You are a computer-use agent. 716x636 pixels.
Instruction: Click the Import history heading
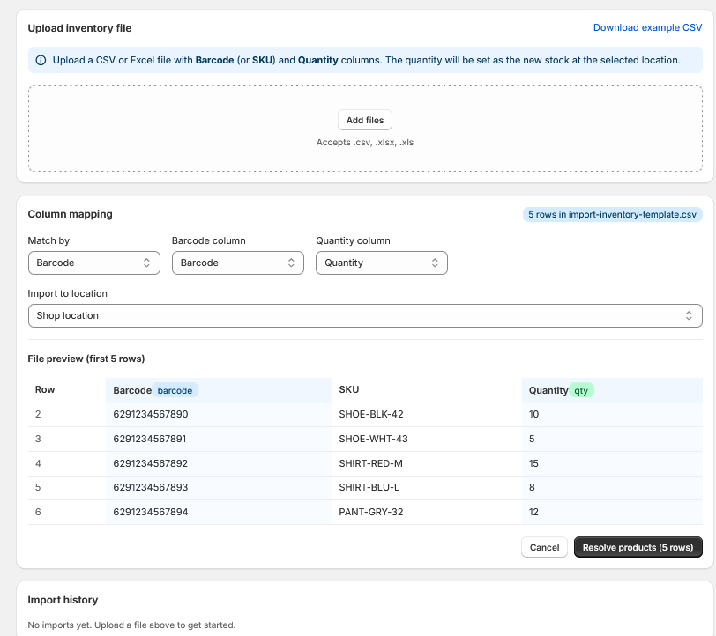tap(63, 600)
